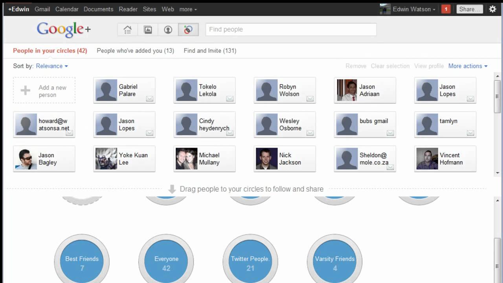Click in the Find people search box
This screenshot has height=283, width=503.
coord(291,29)
